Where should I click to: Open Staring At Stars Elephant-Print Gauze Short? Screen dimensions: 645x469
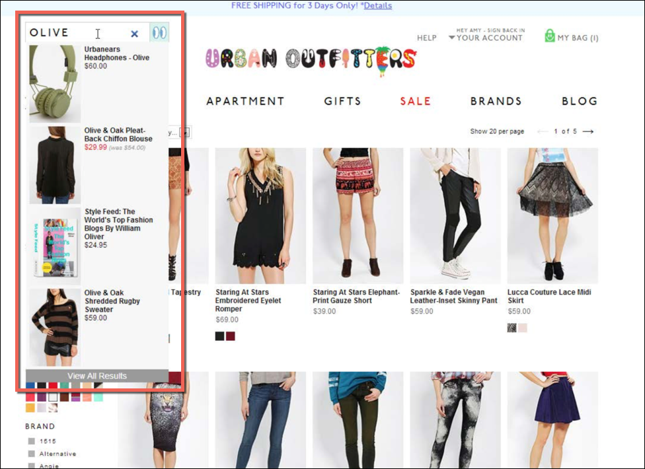(x=356, y=297)
